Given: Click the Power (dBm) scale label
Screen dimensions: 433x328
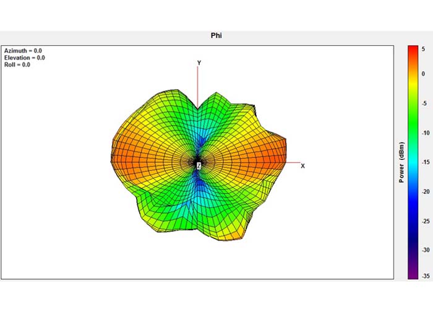Looking at the screenshot, I should (401, 162).
